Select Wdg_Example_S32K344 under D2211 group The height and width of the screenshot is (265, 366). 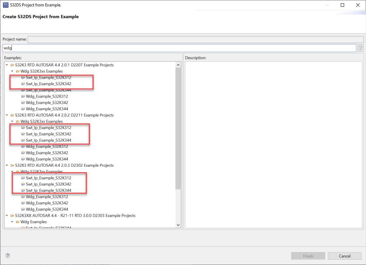[x=47, y=159]
